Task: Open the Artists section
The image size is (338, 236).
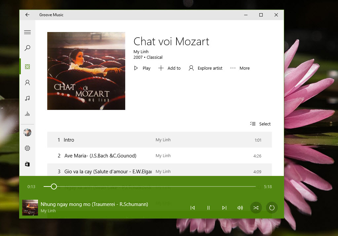Action: [x=27, y=82]
